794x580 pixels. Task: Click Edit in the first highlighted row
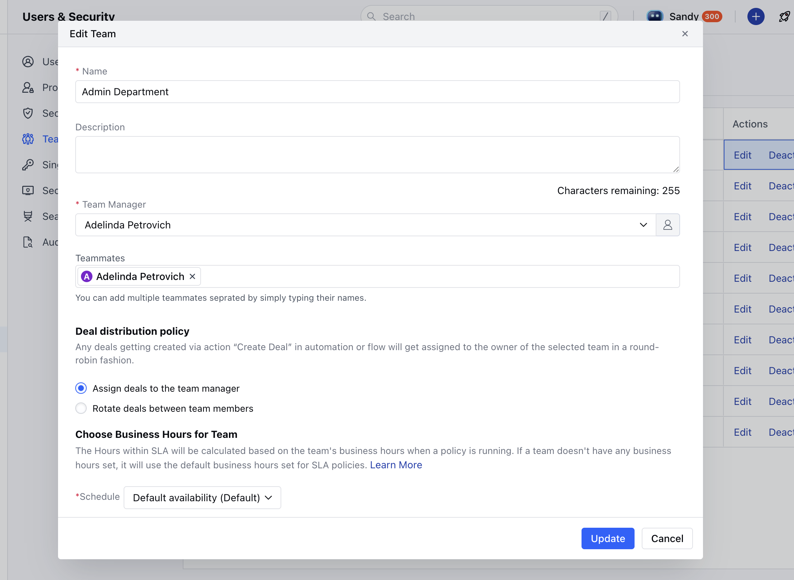coord(742,155)
